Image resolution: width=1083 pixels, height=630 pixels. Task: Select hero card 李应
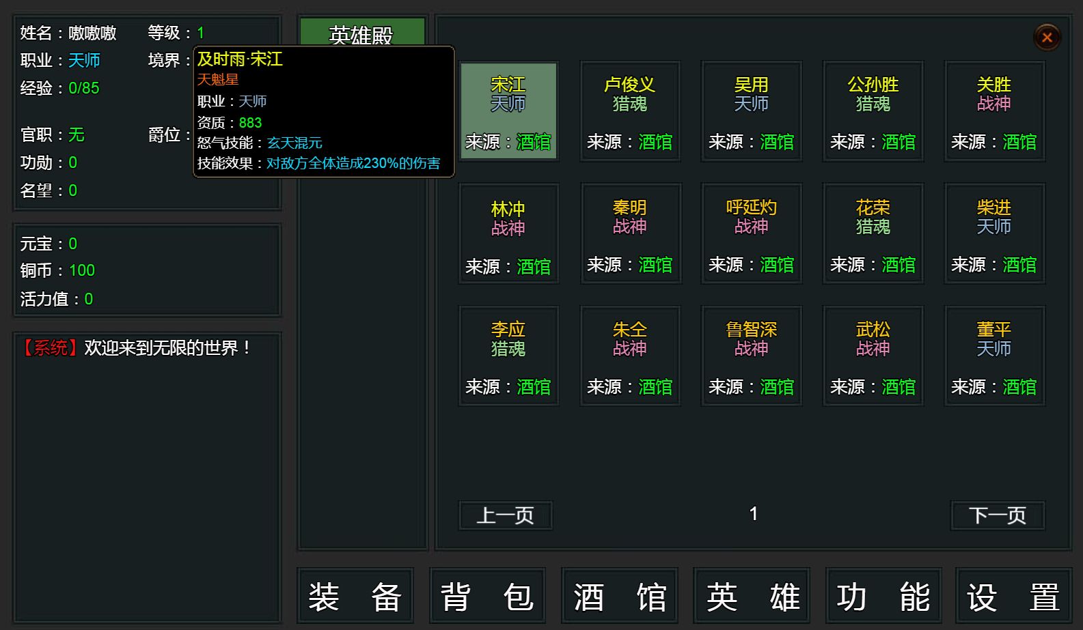(508, 356)
